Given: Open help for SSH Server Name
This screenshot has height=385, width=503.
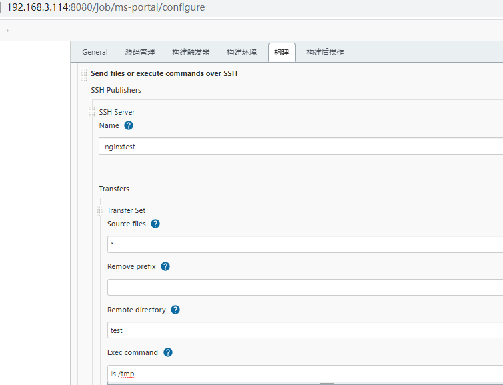Looking at the screenshot, I should 129,125.
